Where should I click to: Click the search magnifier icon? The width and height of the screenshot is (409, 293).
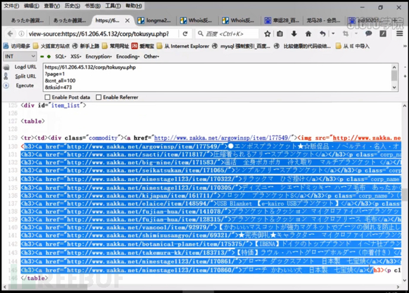click(200, 34)
